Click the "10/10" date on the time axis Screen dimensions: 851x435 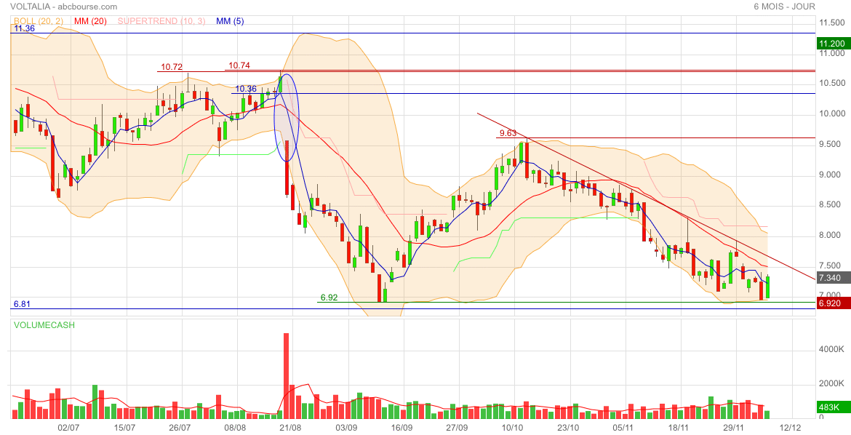512,428
